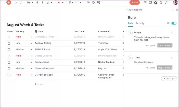179x108 pixels.
Task: Open the H1 heading style dropdown
Action: pyautogui.click(x=30, y=3)
